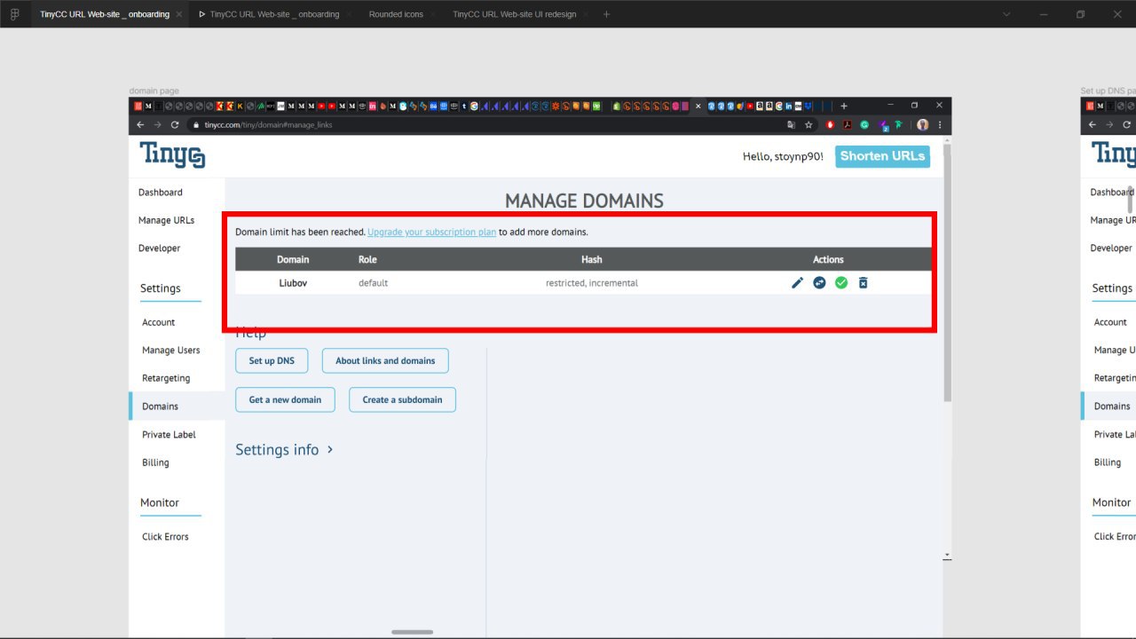Screen dimensions: 1136x639
Task: Open the Figma home logo icon
Action: point(14,14)
